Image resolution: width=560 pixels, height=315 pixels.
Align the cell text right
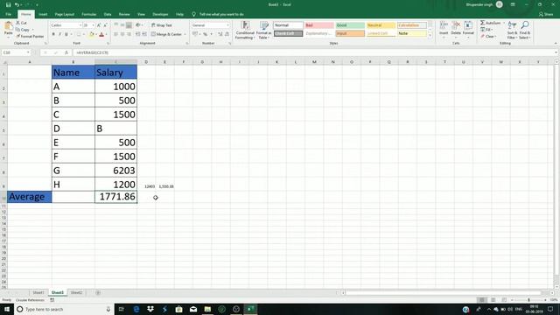129,34
